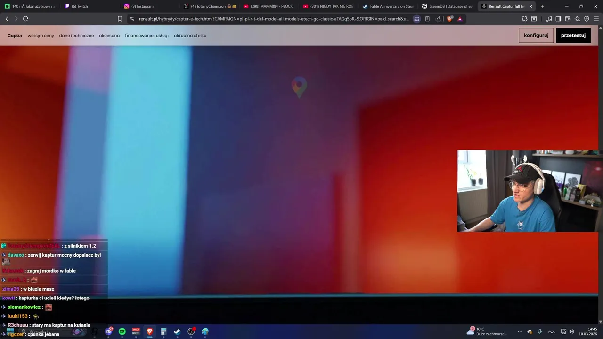
Task: Open the Brave browser taskbar icon
Action: click(x=150, y=331)
